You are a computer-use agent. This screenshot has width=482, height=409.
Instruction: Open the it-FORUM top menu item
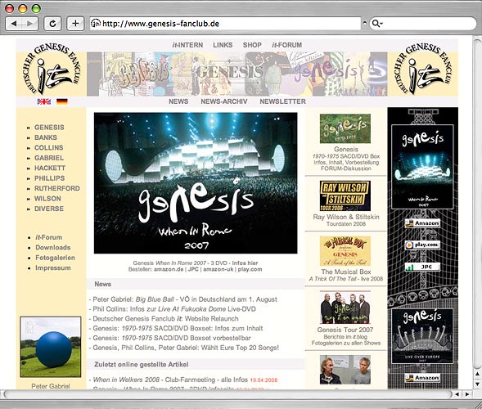(x=286, y=45)
